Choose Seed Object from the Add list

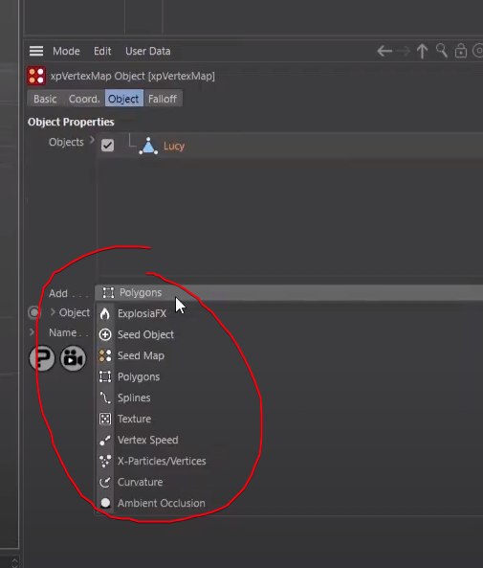click(145, 334)
